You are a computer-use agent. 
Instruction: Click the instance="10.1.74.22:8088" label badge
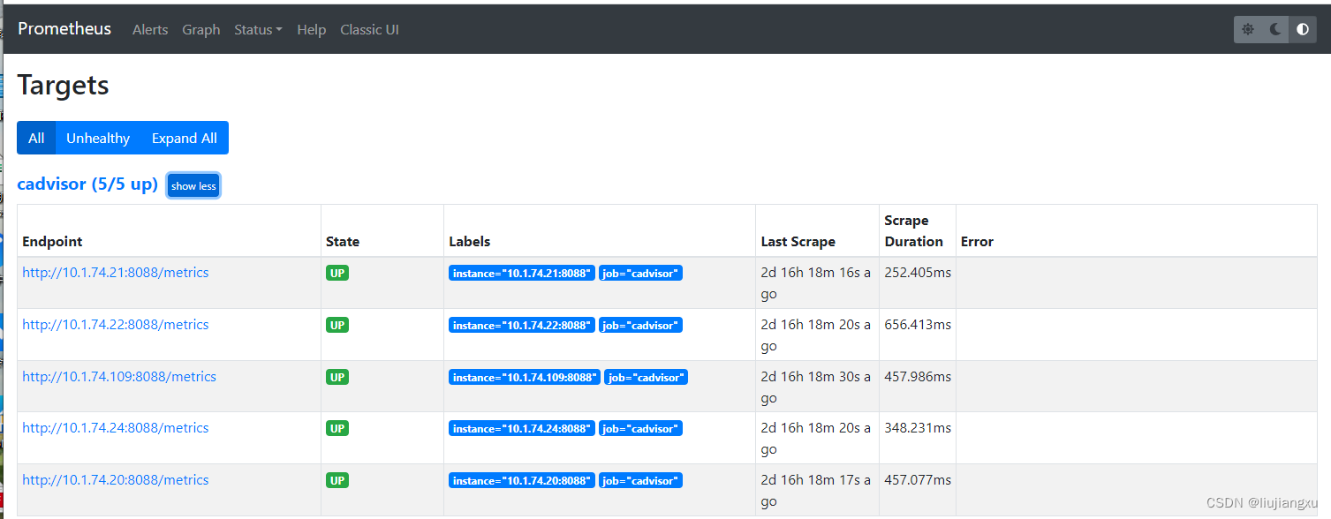click(521, 325)
